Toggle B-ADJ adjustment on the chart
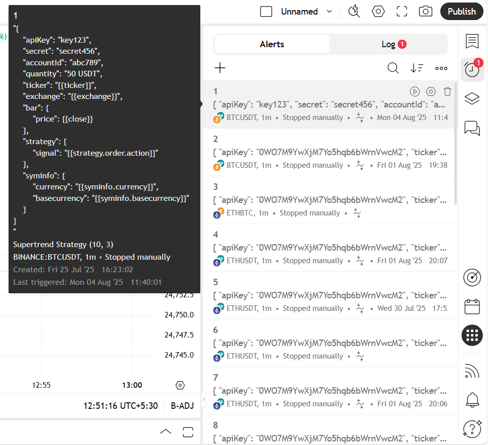This screenshot has height=445, width=488. tap(182, 406)
